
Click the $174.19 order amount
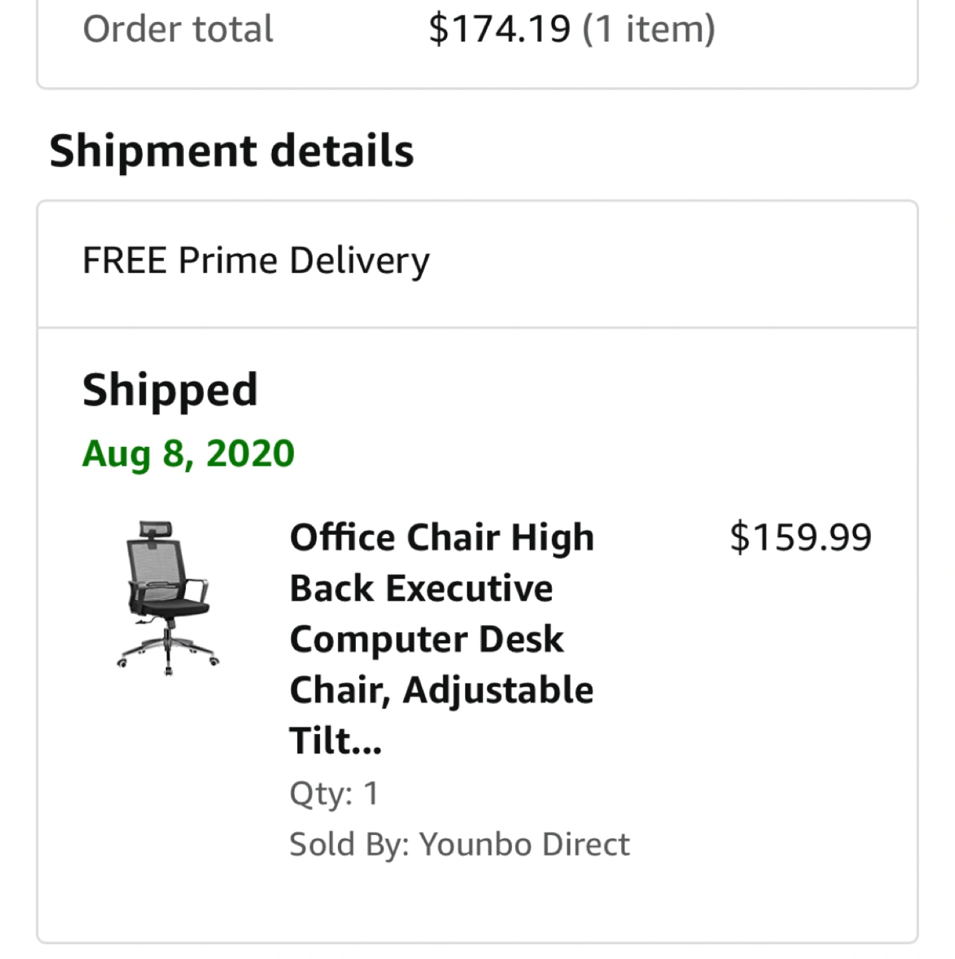point(499,29)
